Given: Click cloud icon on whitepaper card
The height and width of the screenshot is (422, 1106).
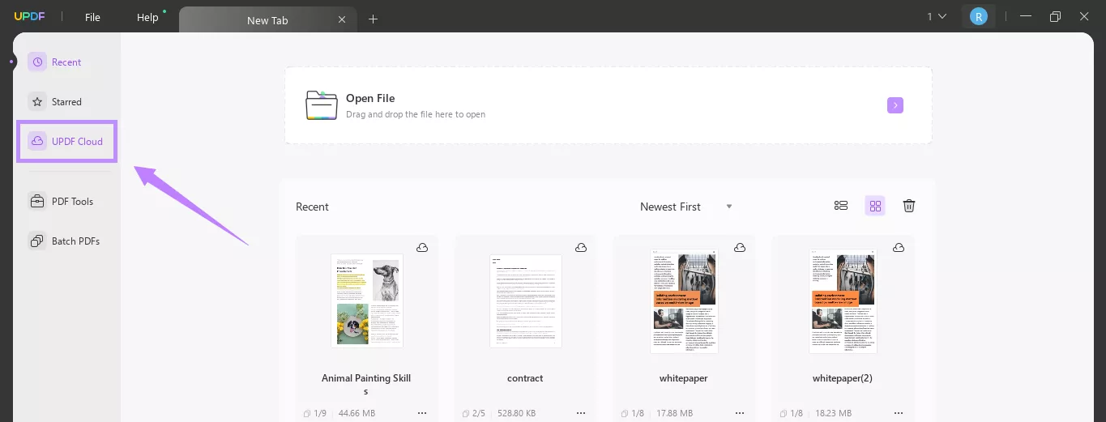Looking at the screenshot, I should coord(740,247).
